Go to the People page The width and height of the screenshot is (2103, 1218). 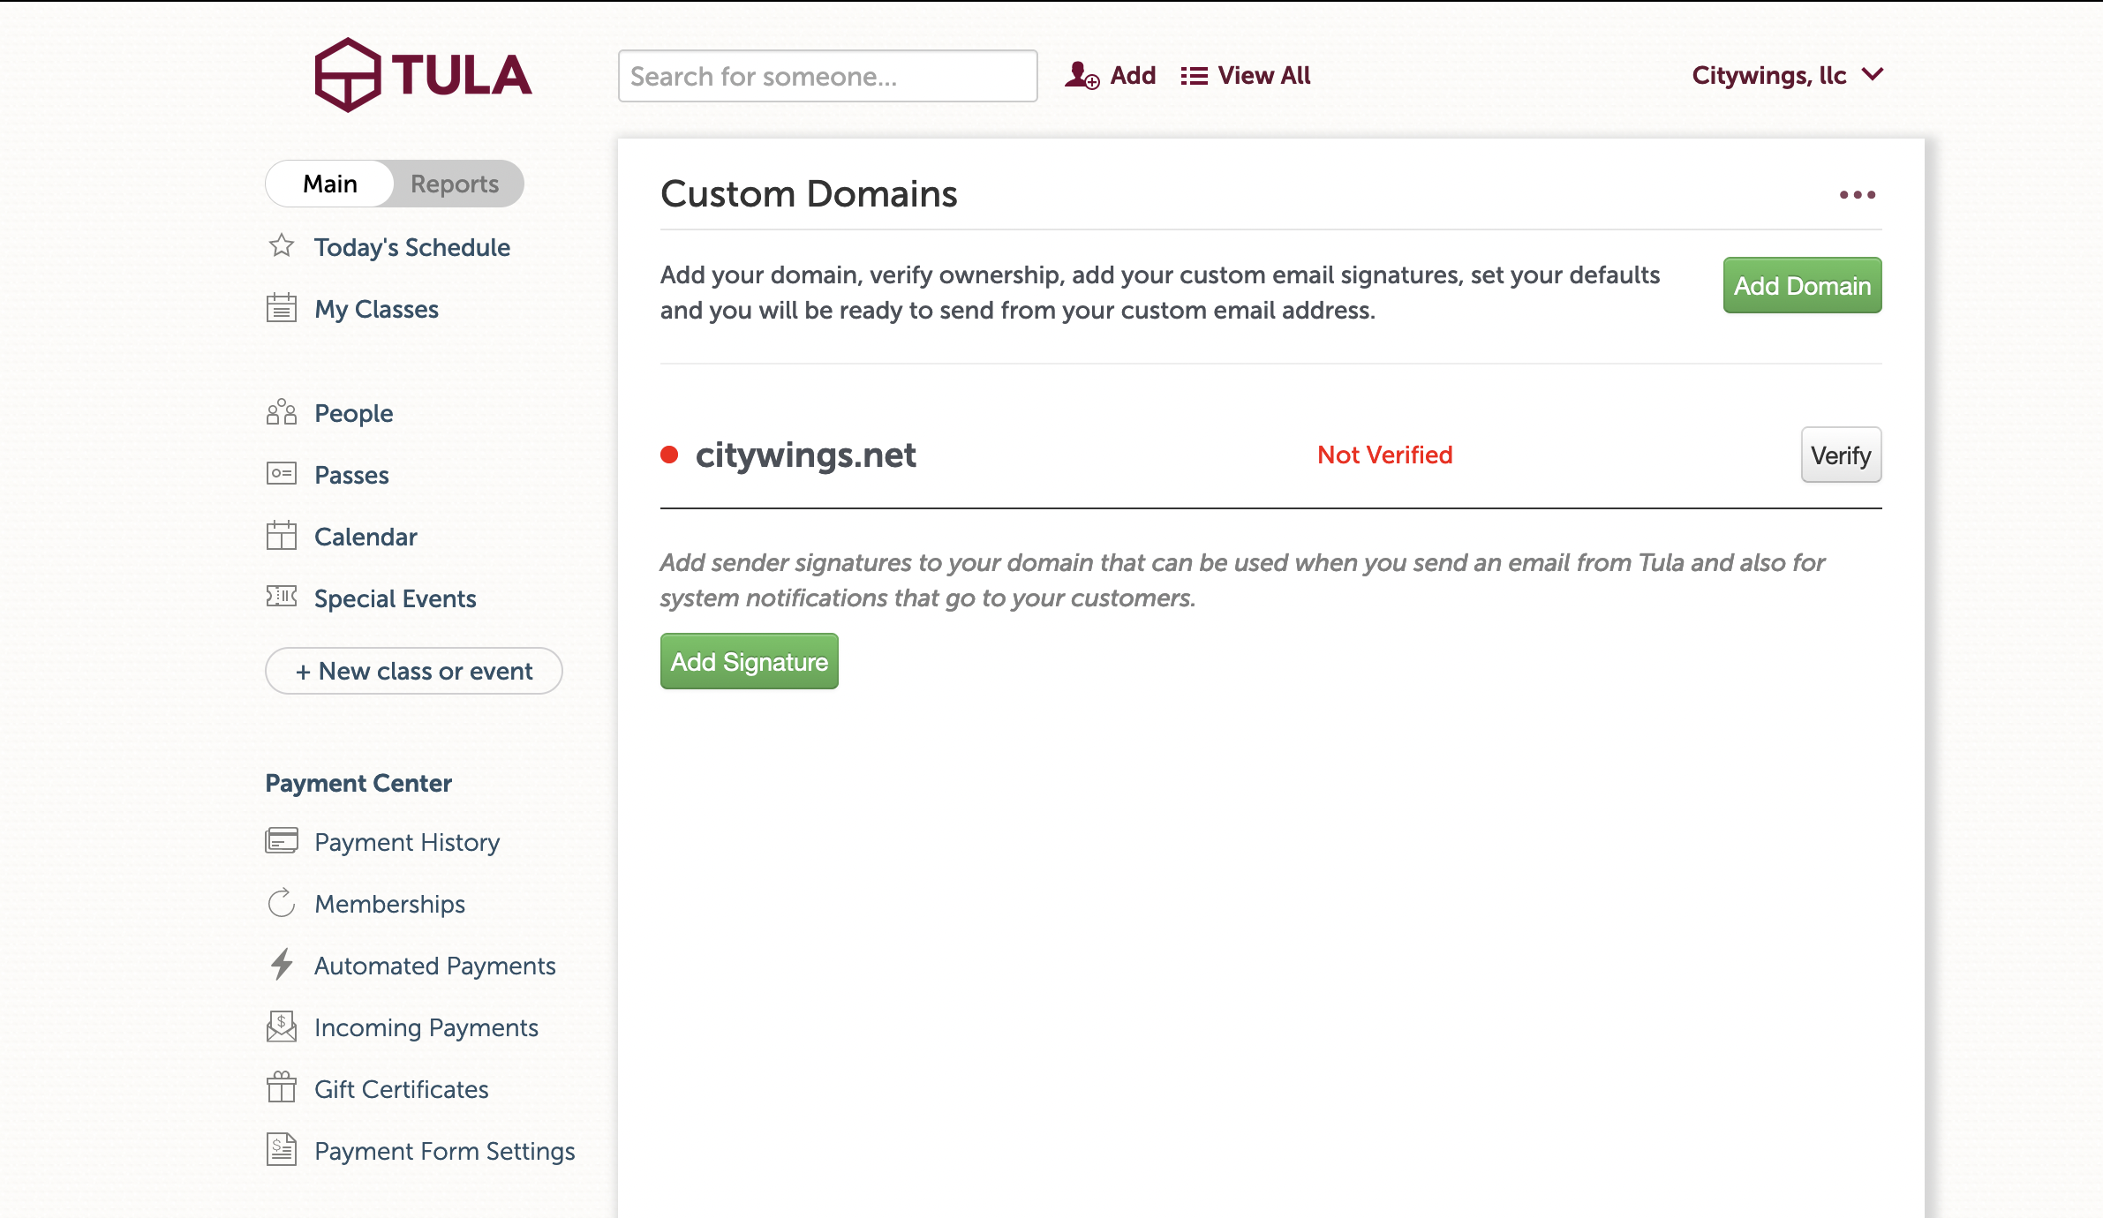(353, 413)
